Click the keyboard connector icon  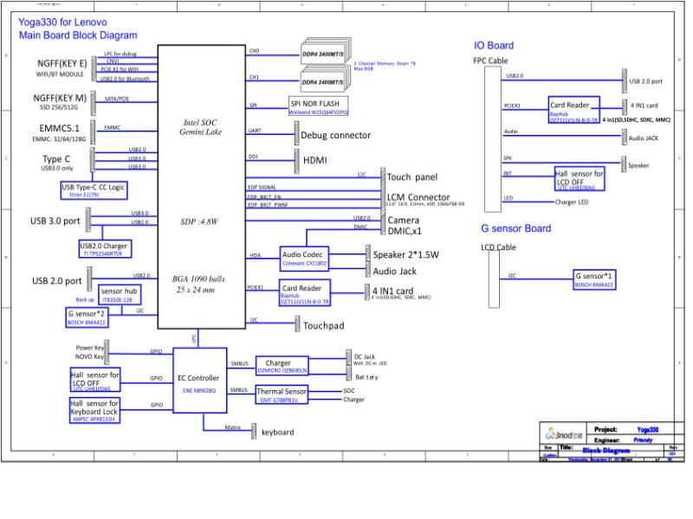click(254, 431)
